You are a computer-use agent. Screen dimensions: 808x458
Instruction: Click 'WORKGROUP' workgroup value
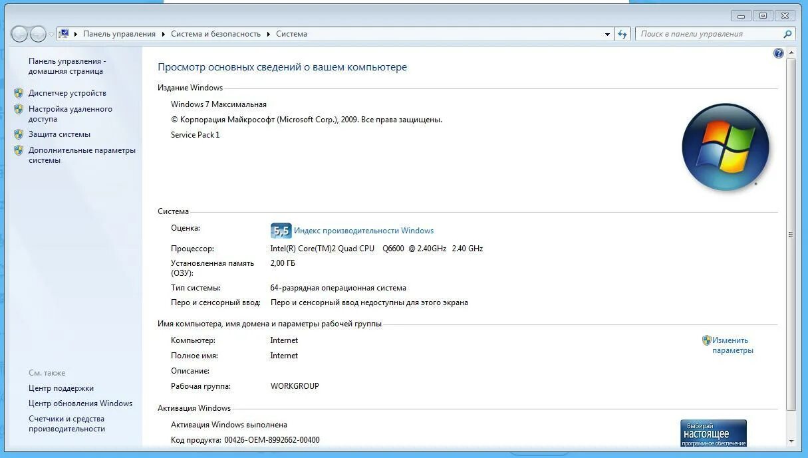coord(295,386)
